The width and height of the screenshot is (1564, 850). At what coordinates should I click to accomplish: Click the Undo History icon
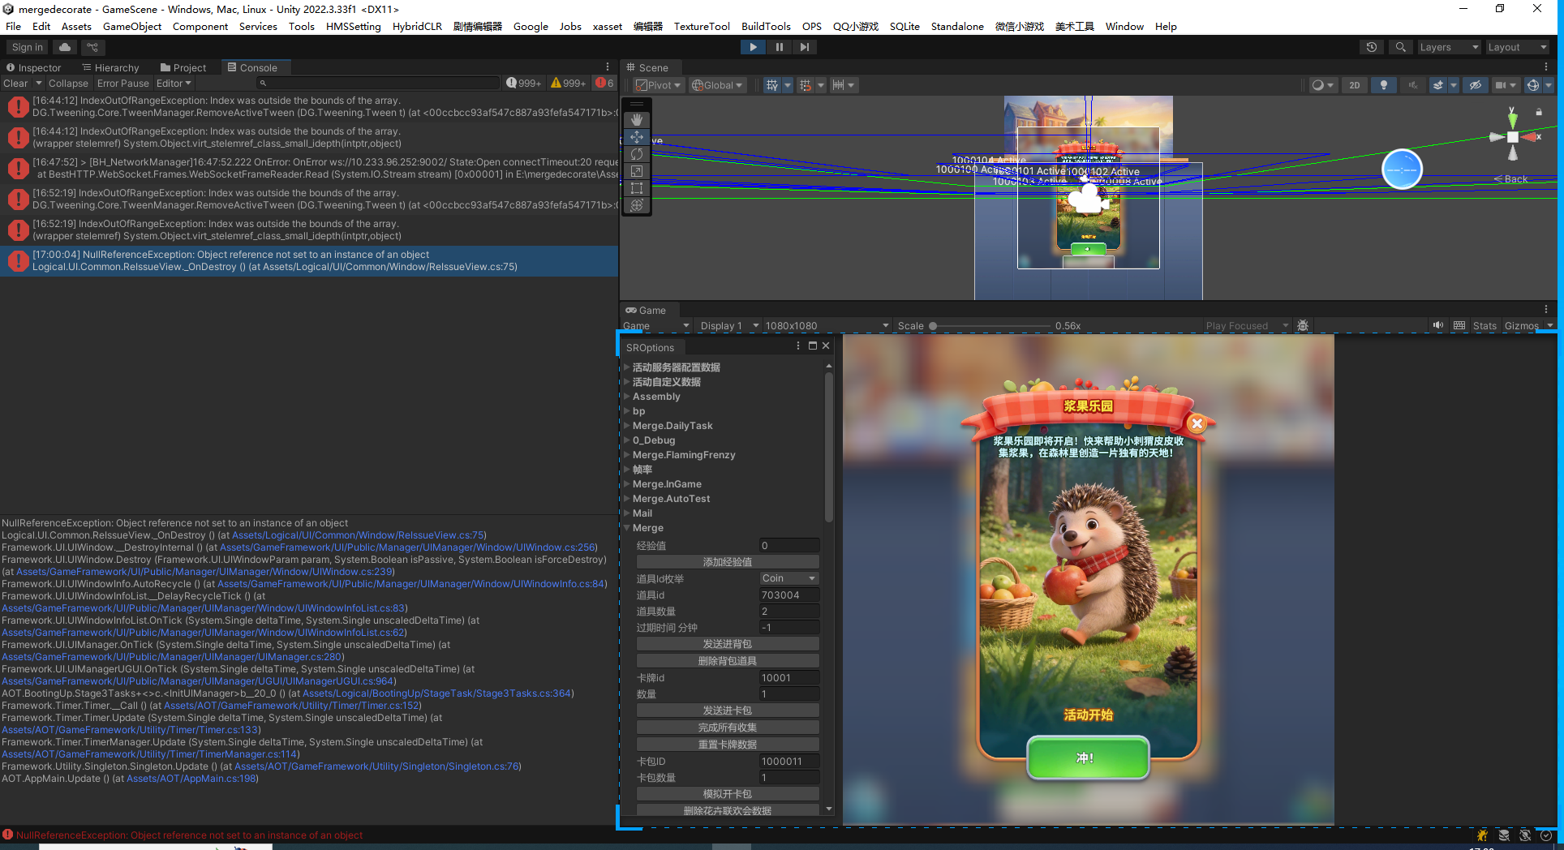[1372, 47]
